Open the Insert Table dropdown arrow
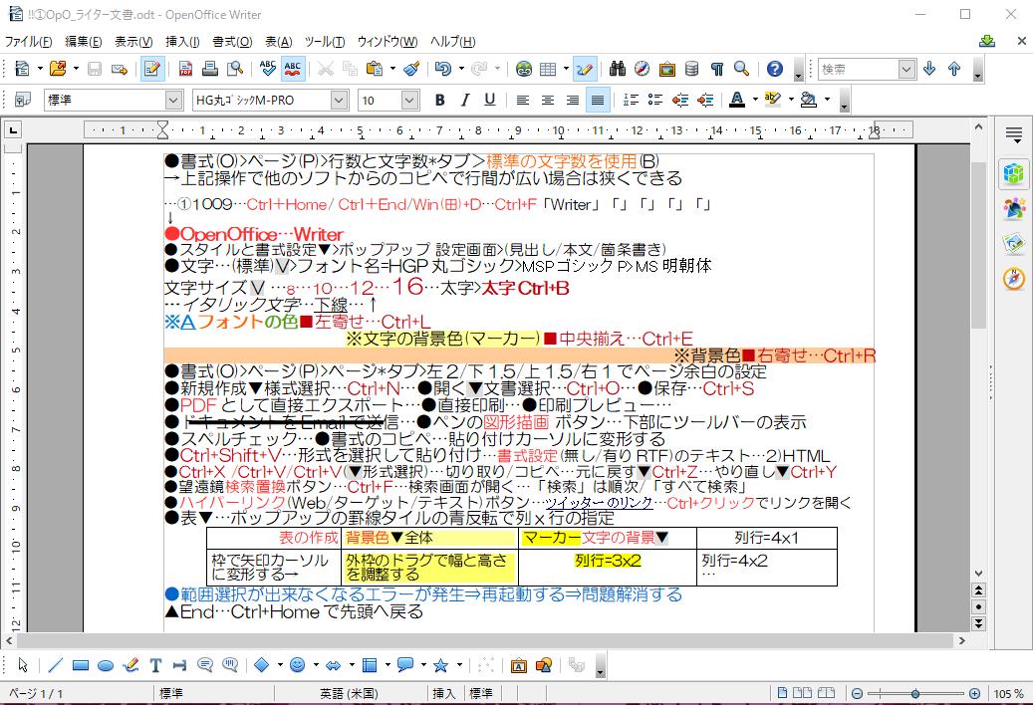Image resolution: width=1033 pixels, height=705 pixels. coord(566,69)
